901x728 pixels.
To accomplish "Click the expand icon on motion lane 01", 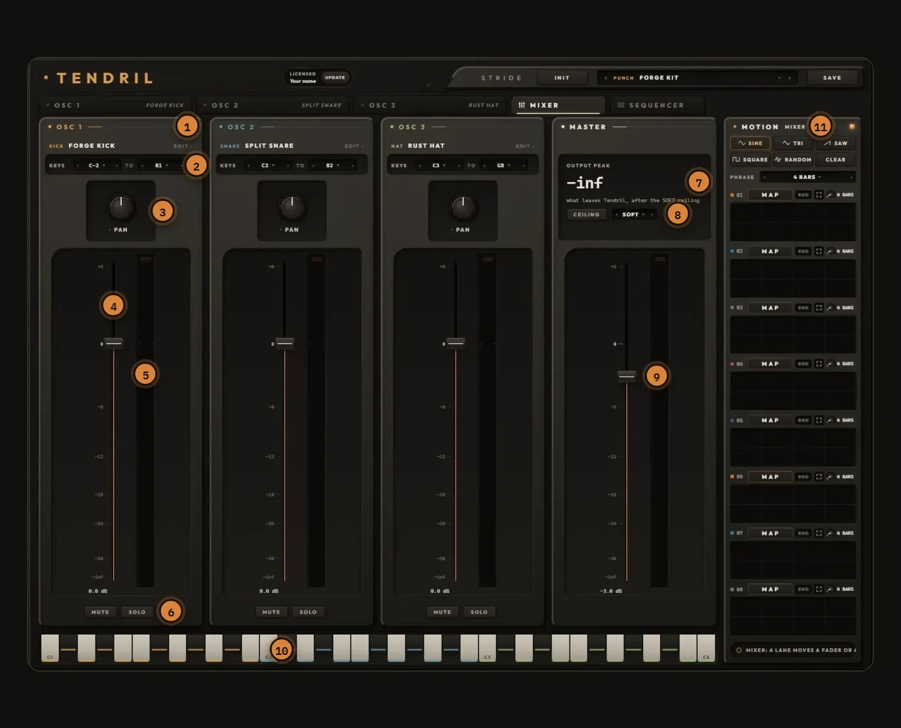I will [x=819, y=195].
